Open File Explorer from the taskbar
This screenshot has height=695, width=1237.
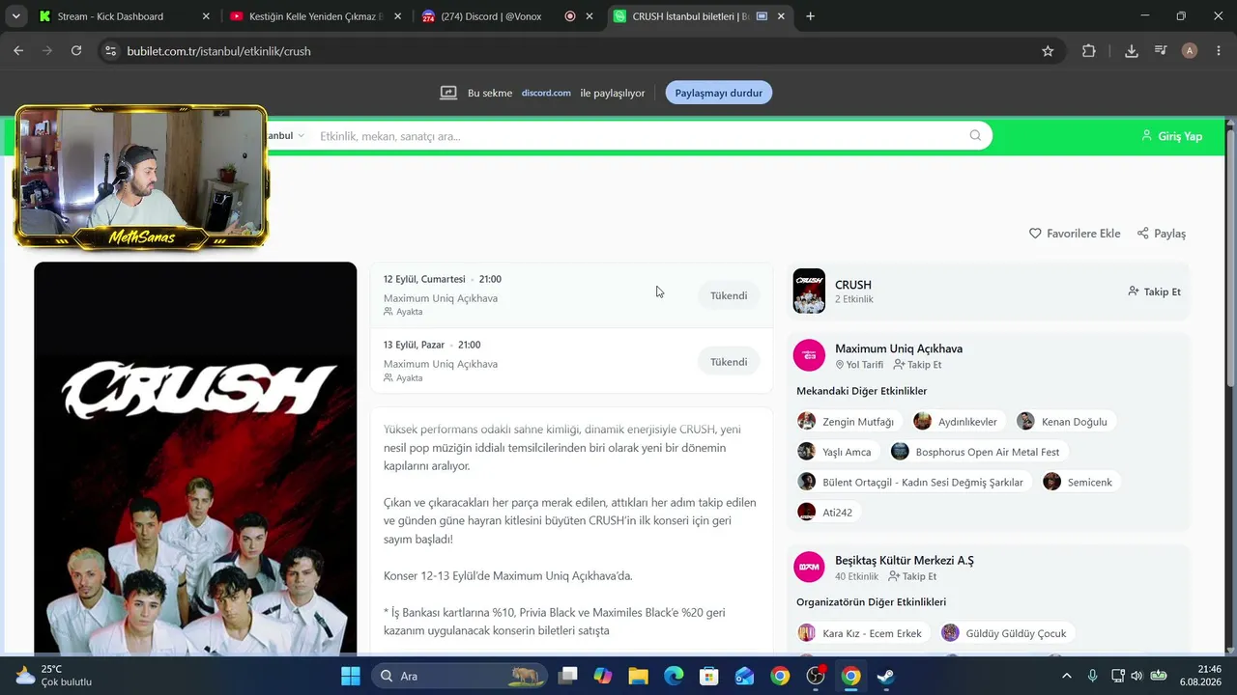(638, 676)
